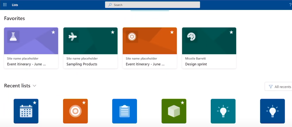Image resolution: width=292 pixels, height=127 pixels.
Task: Open the purple card Event itinerary title
Action: pyautogui.click(x=26, y=64)
